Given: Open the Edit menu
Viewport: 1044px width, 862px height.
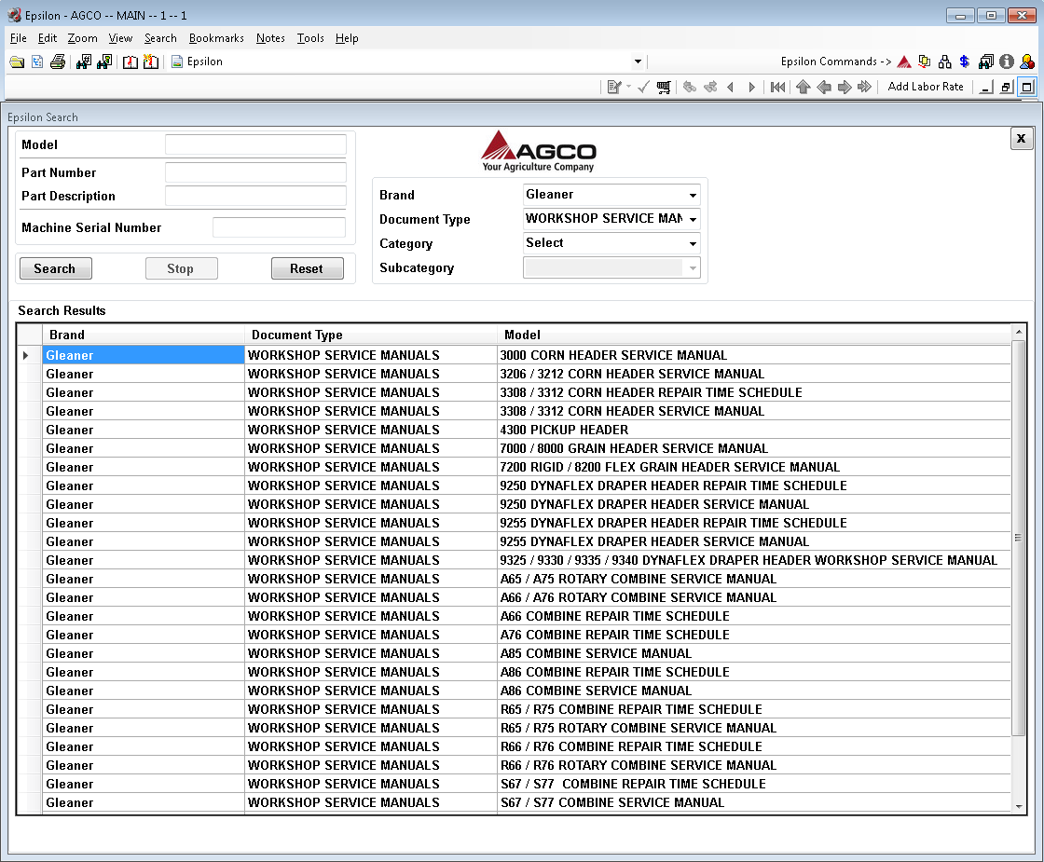Looking at the screenshot, I should [48, 38].
